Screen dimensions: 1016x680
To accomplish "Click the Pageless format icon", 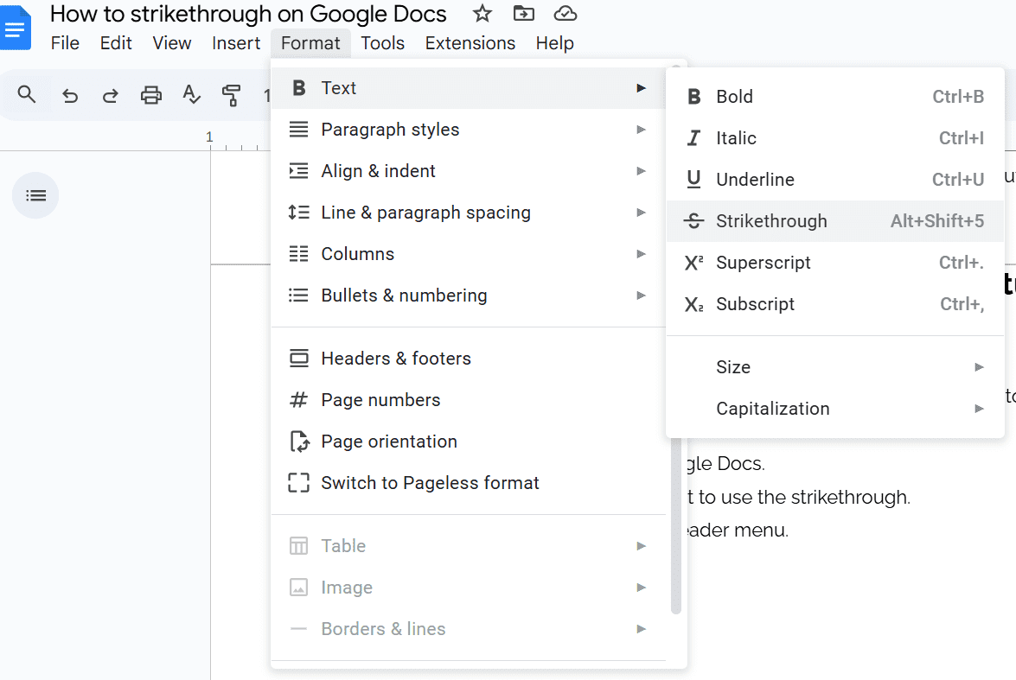I will pos(298,482).
